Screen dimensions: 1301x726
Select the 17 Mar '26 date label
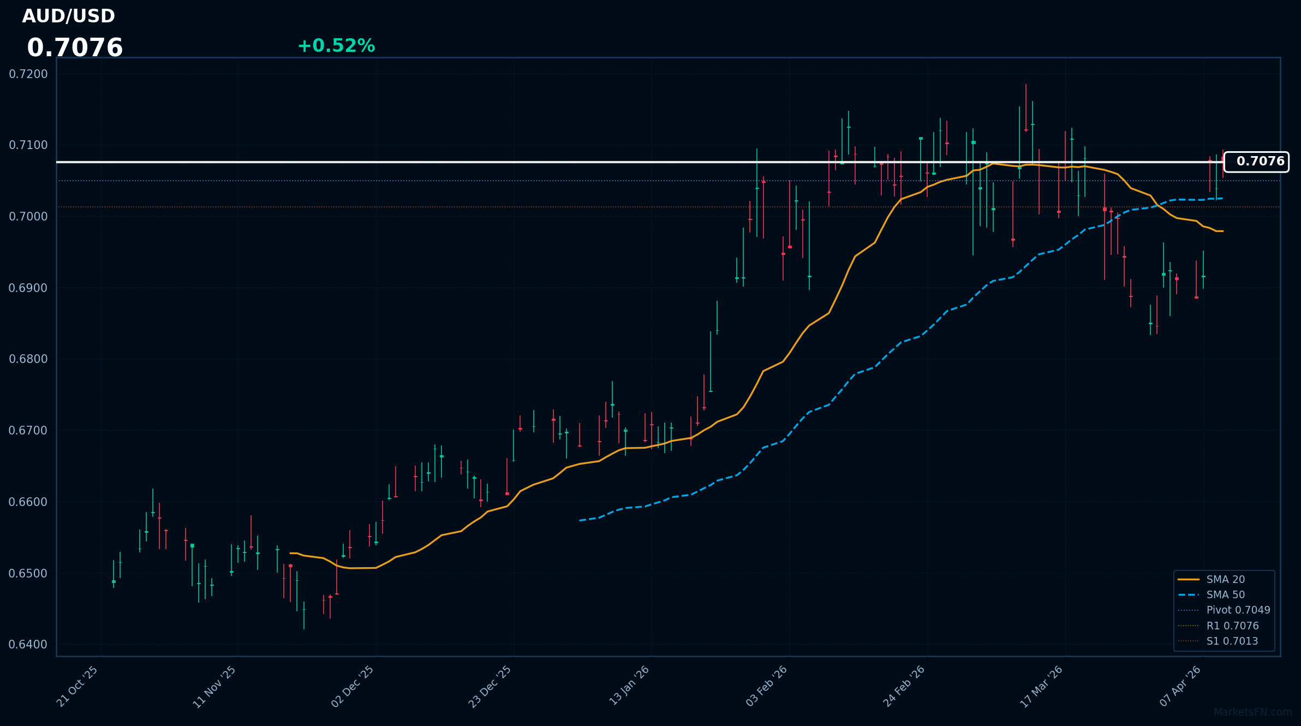(x=1042, y=687)
